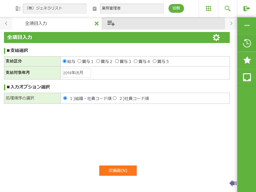Click the search magnifier icon
The width and height of the screenshot is (256, 192).
[x=227, y=8]
